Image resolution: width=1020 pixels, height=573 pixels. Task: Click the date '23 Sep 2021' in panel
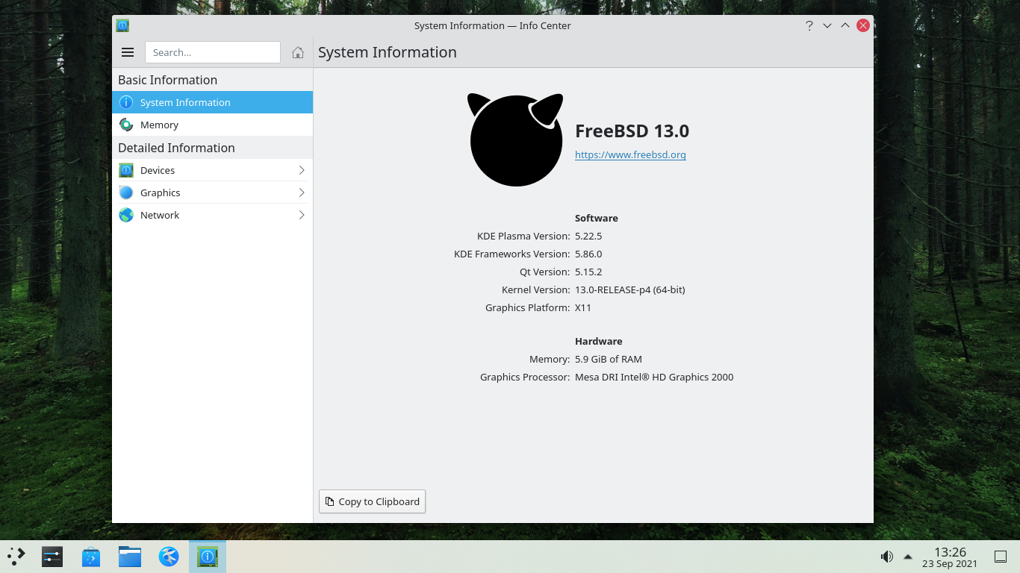950,564
